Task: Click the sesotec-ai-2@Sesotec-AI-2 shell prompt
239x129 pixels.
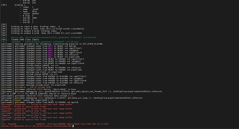Action: click(15, 126)
